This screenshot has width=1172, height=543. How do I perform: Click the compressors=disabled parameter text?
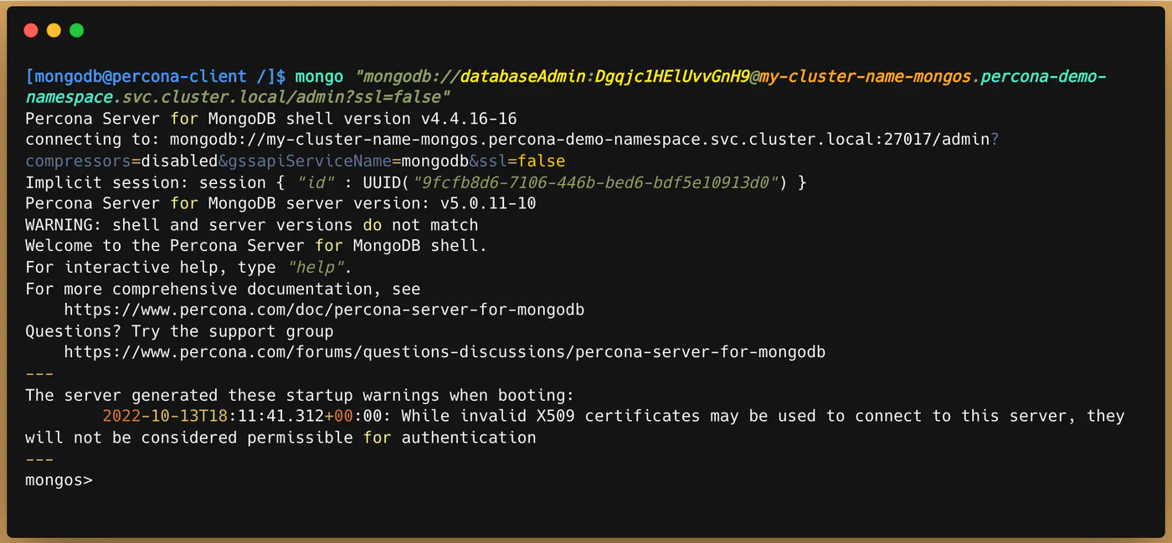point(121,161)
